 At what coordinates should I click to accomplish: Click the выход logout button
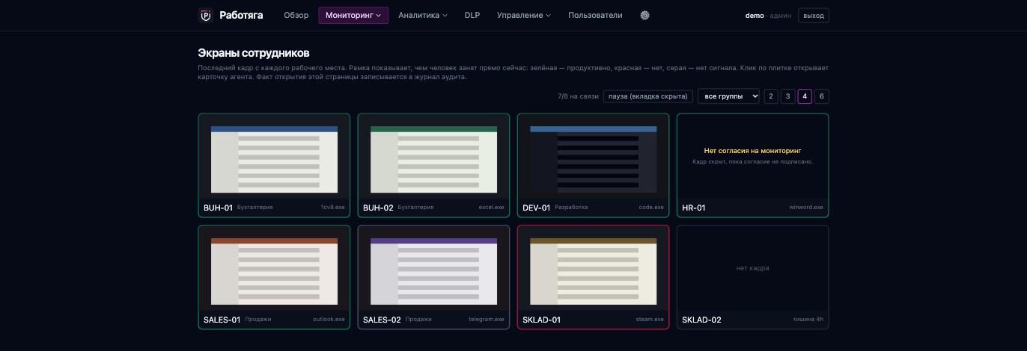click(x=814, y=15)
